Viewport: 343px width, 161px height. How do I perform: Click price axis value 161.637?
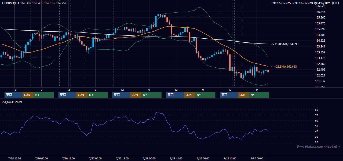coord(320,81)
